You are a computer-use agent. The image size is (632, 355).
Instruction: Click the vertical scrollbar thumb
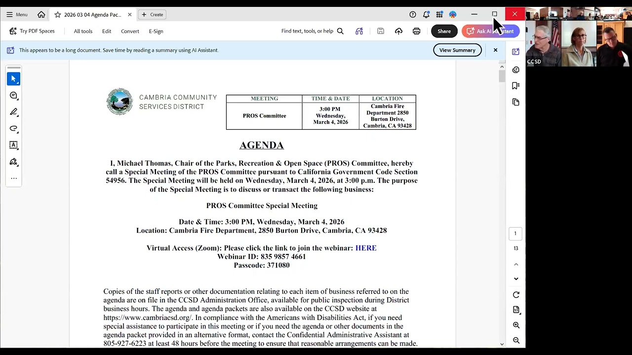(x=502, y=76)
